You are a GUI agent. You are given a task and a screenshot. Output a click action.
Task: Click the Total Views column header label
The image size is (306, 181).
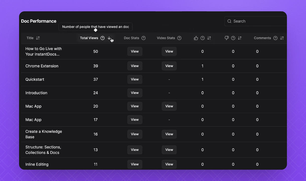coord(89,38)
